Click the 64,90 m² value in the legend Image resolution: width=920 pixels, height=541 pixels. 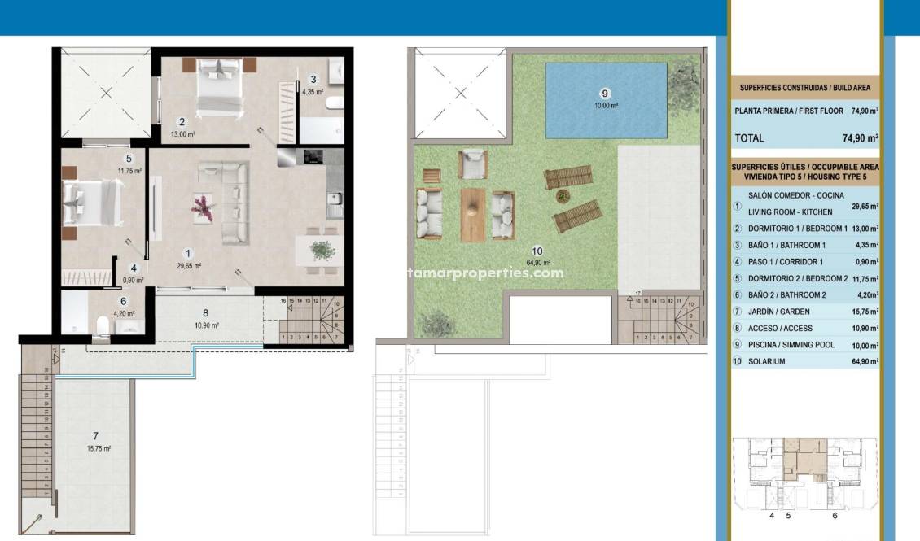865,362
